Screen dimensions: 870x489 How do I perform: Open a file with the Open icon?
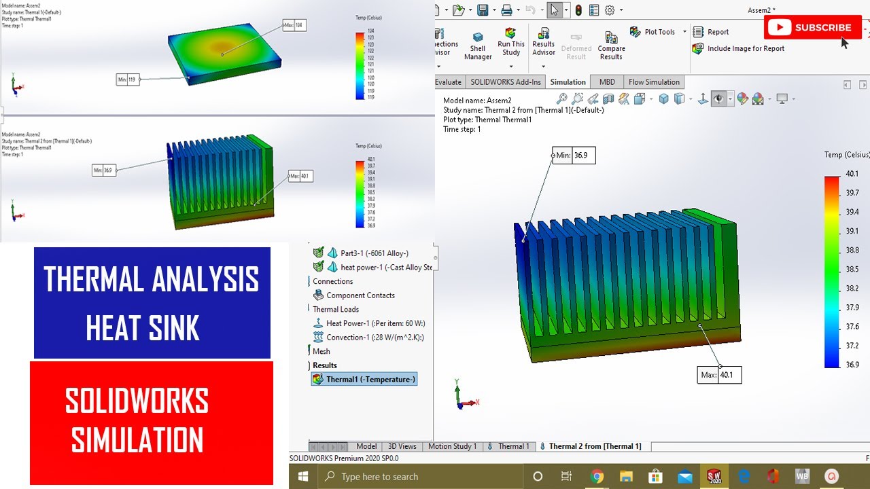[x=459, y=10]
